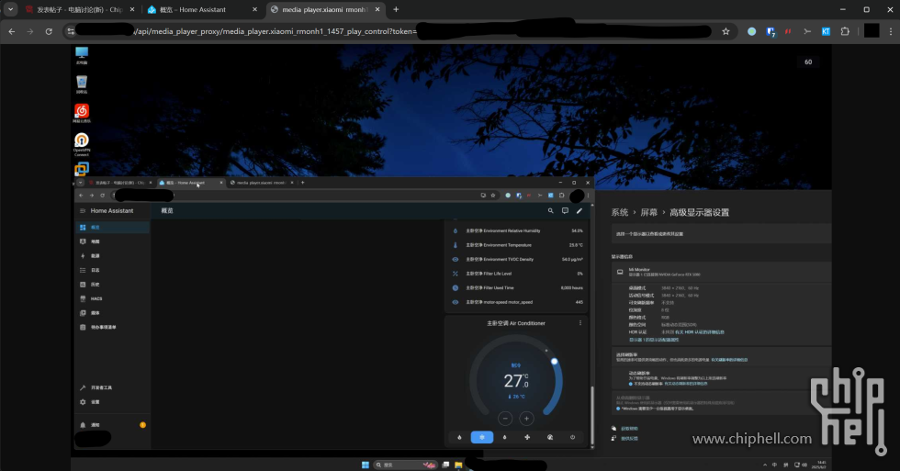This screenshot has width=900, height=471.
Task: Open the HDR certification details link in Settings
Action: click(700, 332)
